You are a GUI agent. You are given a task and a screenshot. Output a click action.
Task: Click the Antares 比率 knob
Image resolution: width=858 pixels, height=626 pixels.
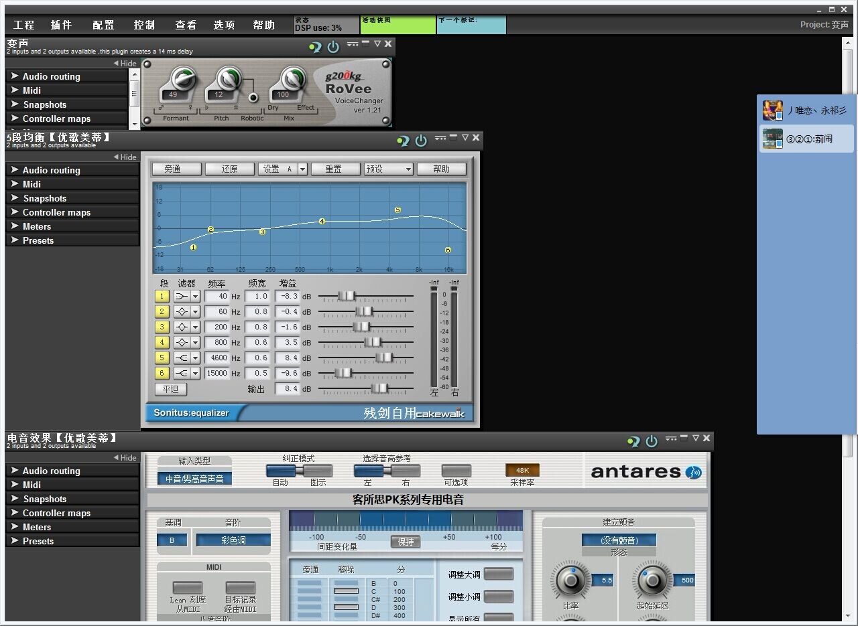(570, 580)
